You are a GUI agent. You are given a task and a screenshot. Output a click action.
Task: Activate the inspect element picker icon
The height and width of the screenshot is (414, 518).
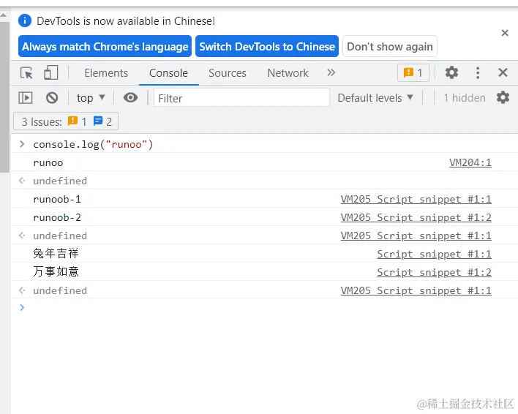(26, 72)
